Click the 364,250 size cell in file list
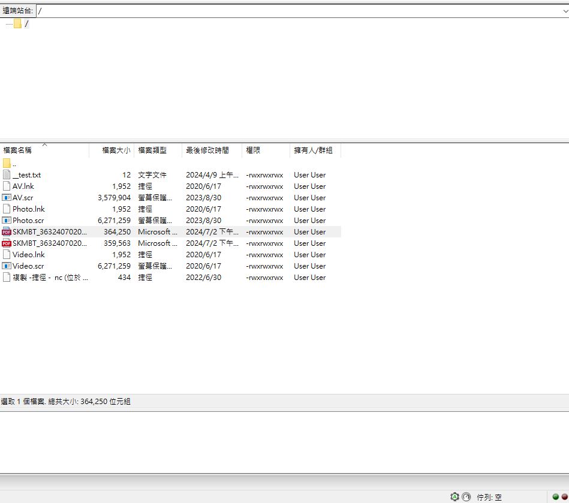 click(x=117, y=232)
